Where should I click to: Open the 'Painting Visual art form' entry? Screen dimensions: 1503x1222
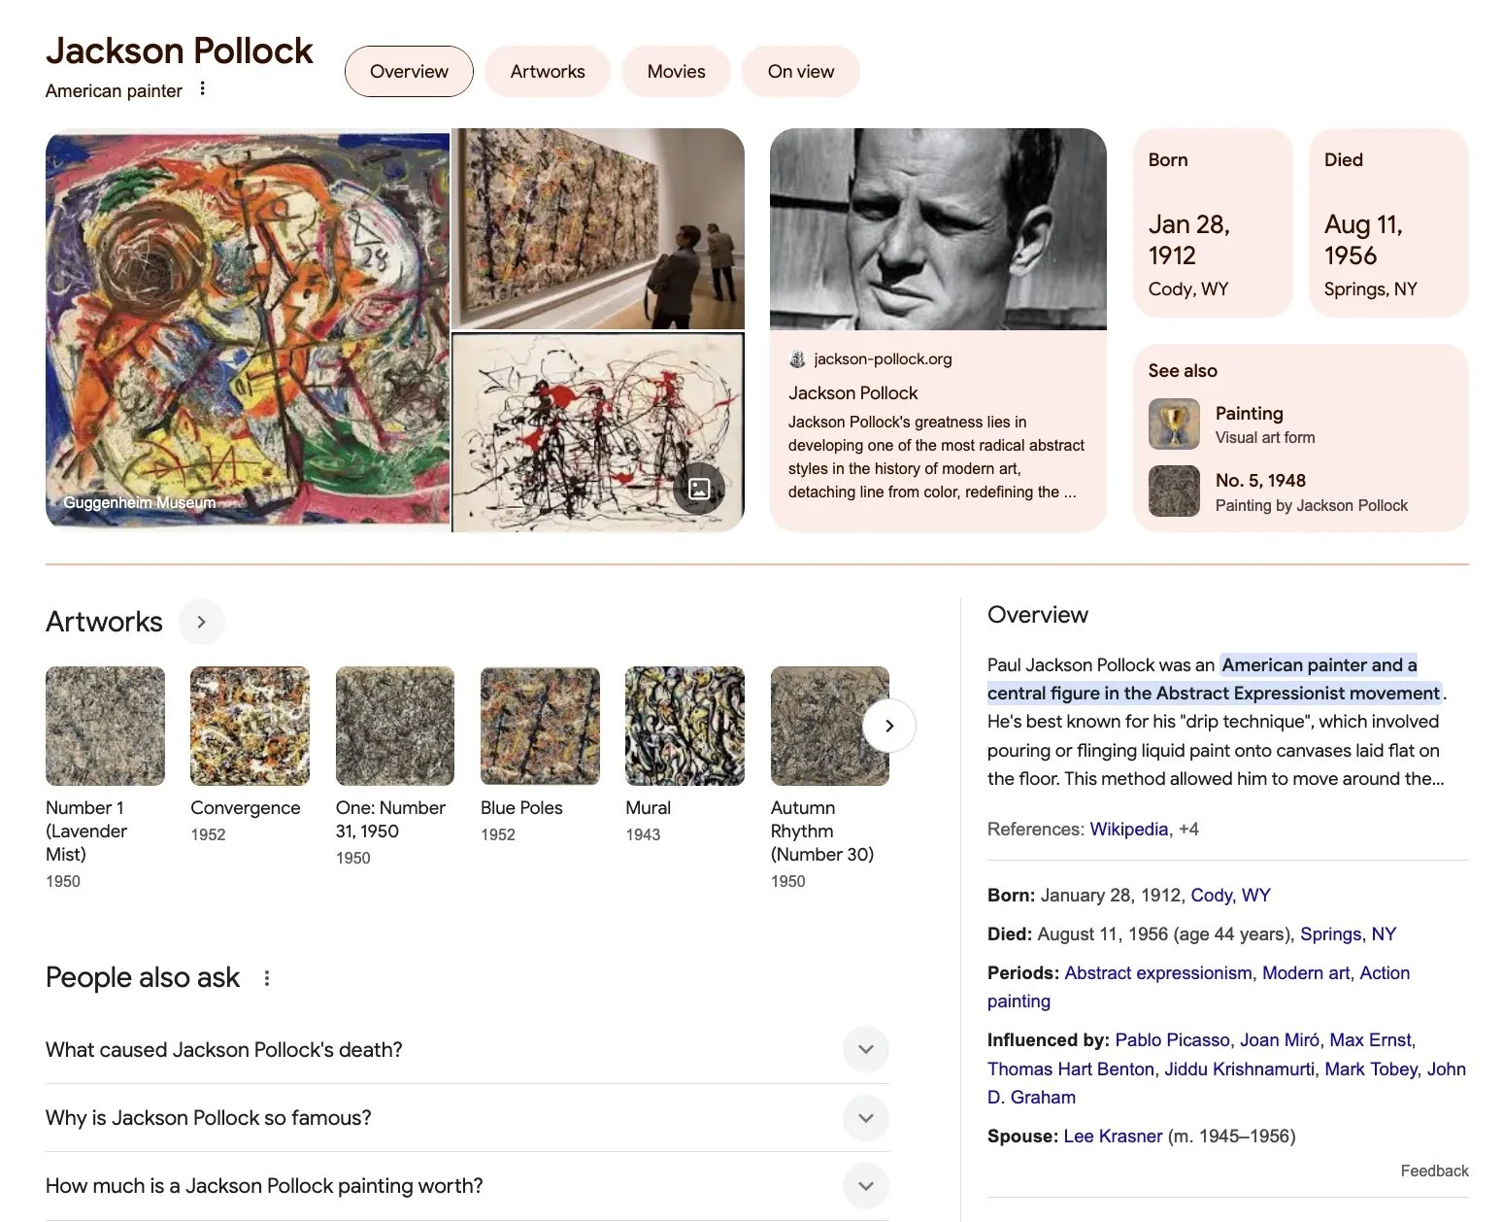tap(1300, 424)
